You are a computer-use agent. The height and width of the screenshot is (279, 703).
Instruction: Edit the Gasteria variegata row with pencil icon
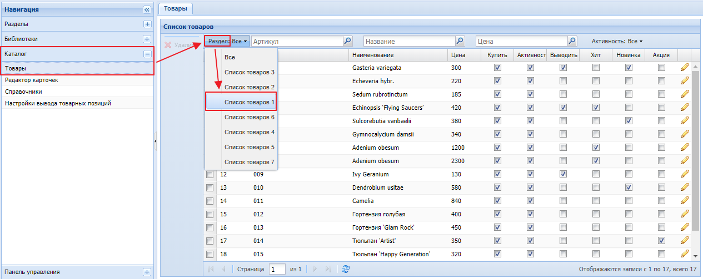point(685,68)
